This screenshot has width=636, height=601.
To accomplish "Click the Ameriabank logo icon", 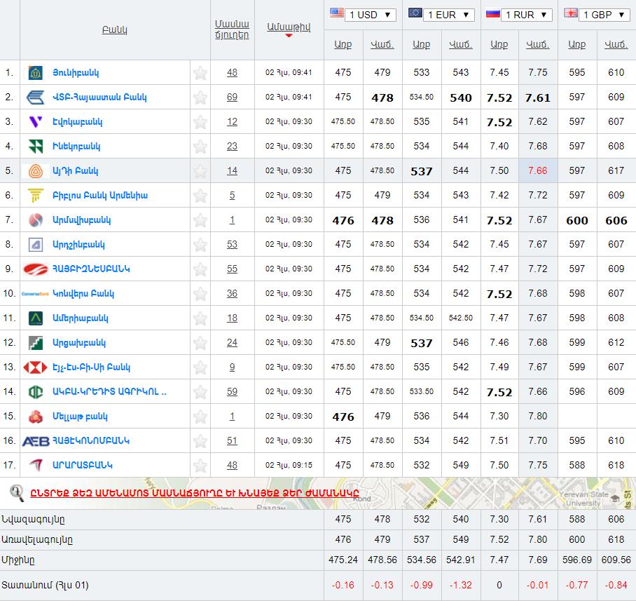I will pyautogui.click(x=35, y=318).
